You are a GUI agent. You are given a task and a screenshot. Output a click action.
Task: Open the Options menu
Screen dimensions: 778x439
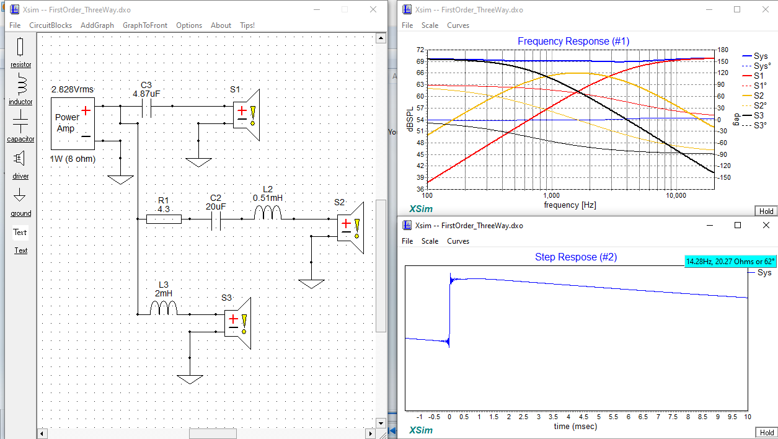click(x=189, y=25)
